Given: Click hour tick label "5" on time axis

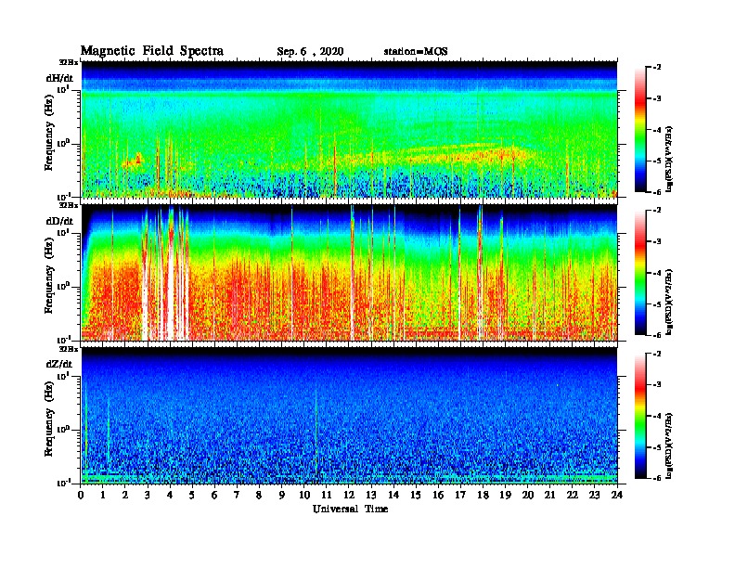Looking at the screenshot, I should (x=192, y=496).
